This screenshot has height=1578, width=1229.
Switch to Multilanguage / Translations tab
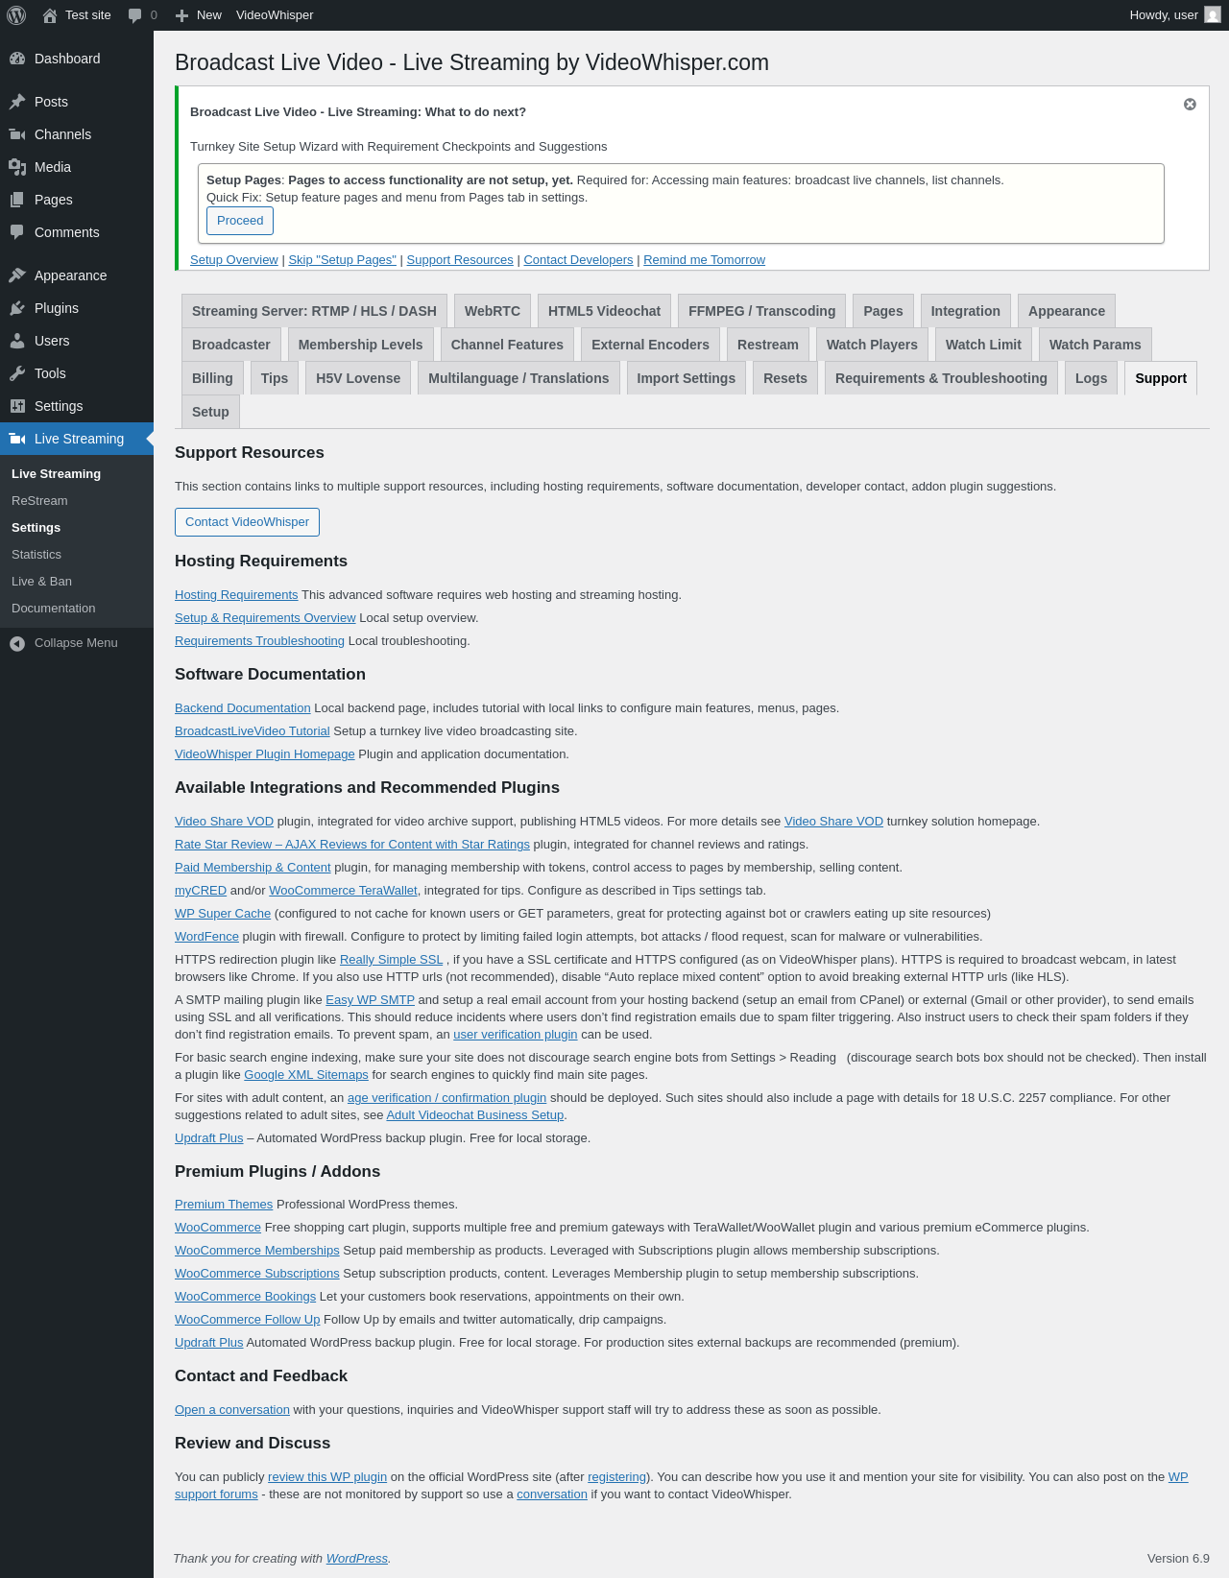518,378
